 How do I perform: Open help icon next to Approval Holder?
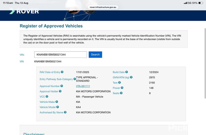60,91
